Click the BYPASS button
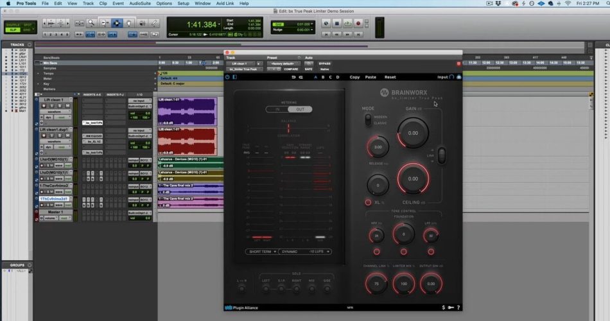The height and width of the screenshot is (321, 610). [x=325, y=64]
